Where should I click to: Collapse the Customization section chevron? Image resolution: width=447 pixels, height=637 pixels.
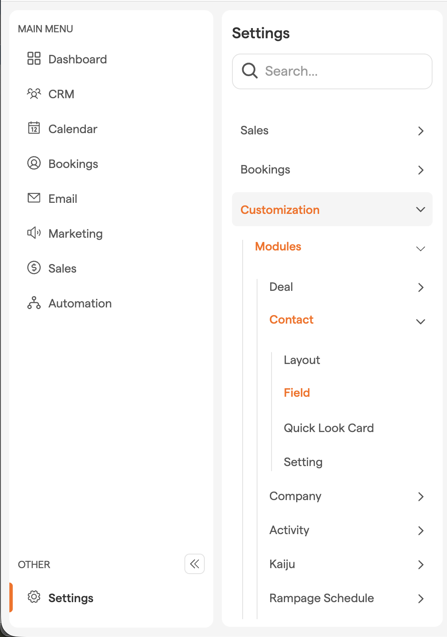421,210
